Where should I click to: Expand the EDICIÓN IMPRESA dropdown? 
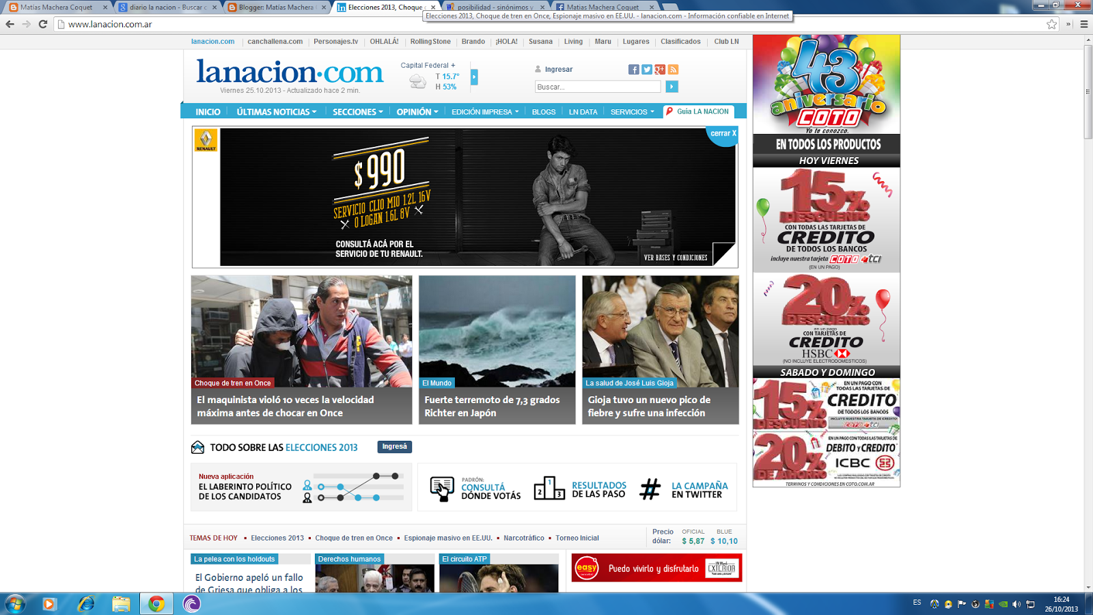tap(485, 112)
